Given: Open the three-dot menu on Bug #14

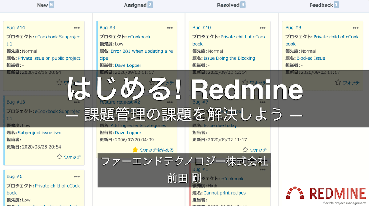Looking at the screenshot, I should point(77,28).
